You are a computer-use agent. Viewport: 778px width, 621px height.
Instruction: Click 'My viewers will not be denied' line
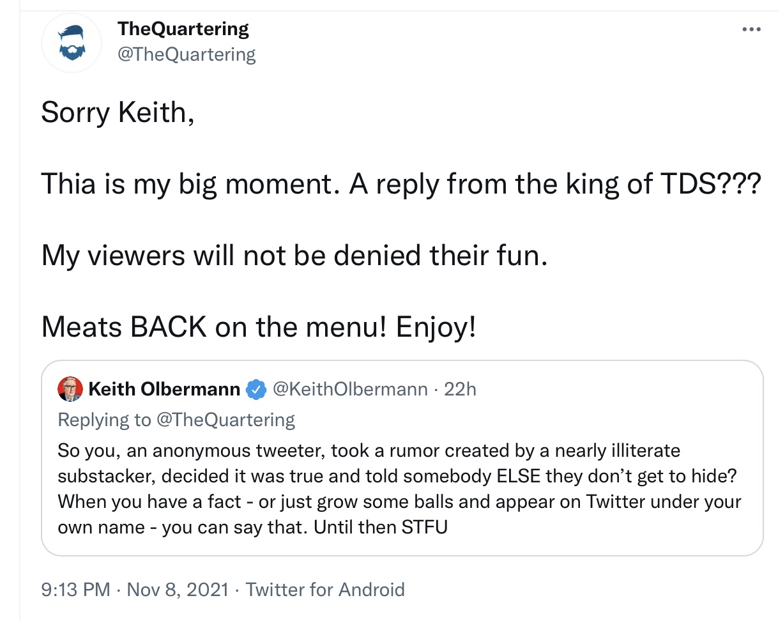click(x=294, y=256)
